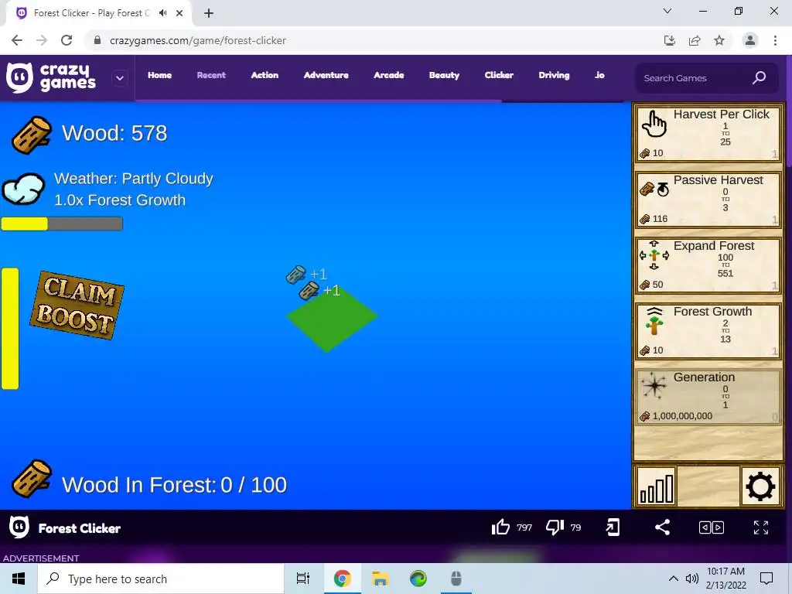Click the cloud weather icon
This screenshot has height=594, width=792.
click(x=23, y=189)
